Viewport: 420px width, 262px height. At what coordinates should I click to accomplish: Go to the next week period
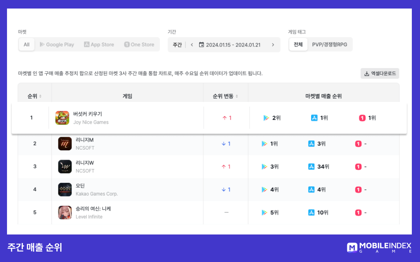tap(273, 45)
